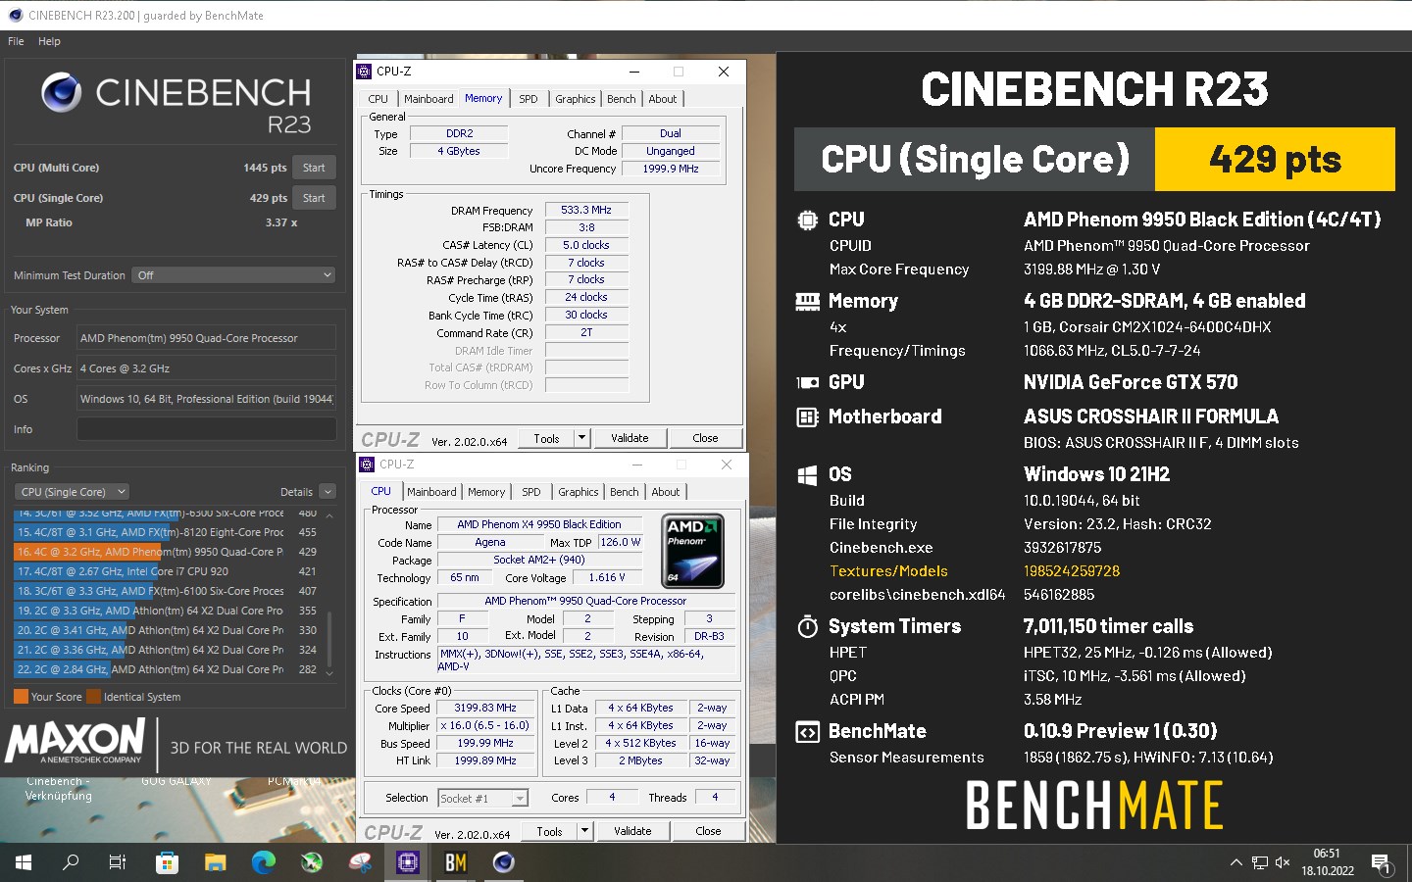Click upper CPU-Z window title icon

pyautogui.click(x=364, y=72)
